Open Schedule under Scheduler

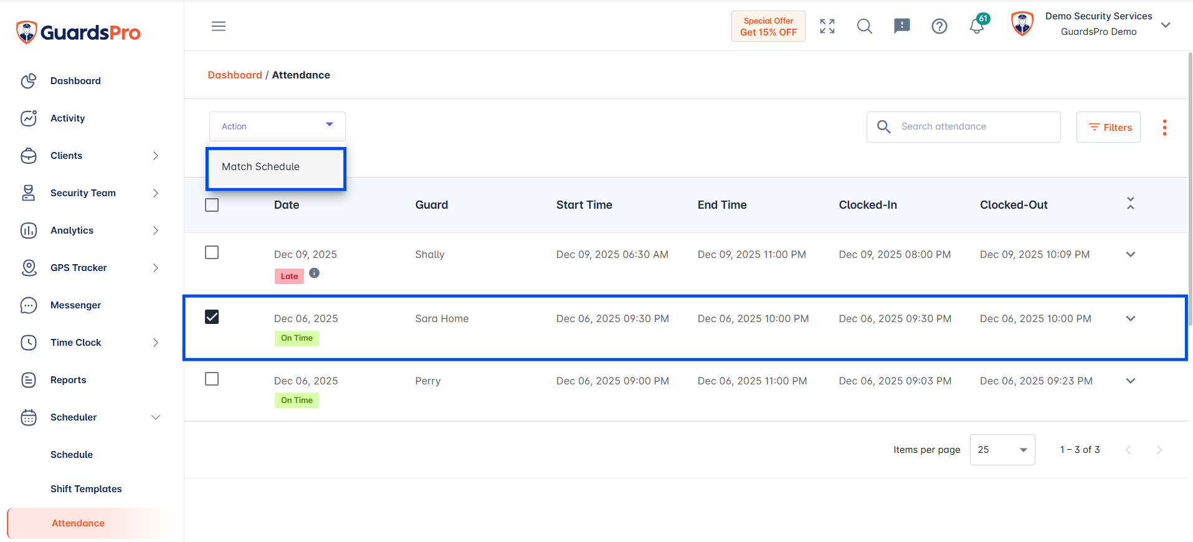pyautogui.click(x=72, y=455)
